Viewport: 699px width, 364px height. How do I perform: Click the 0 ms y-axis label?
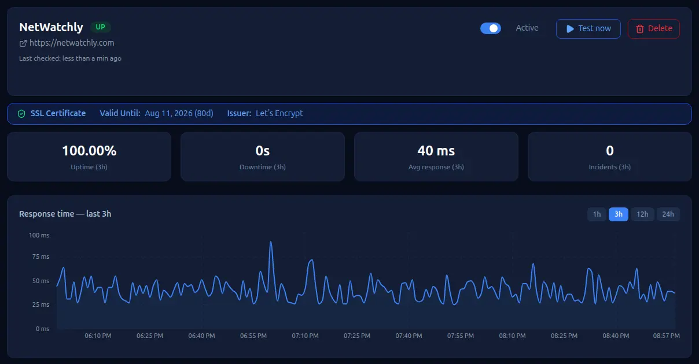(42, 329)
